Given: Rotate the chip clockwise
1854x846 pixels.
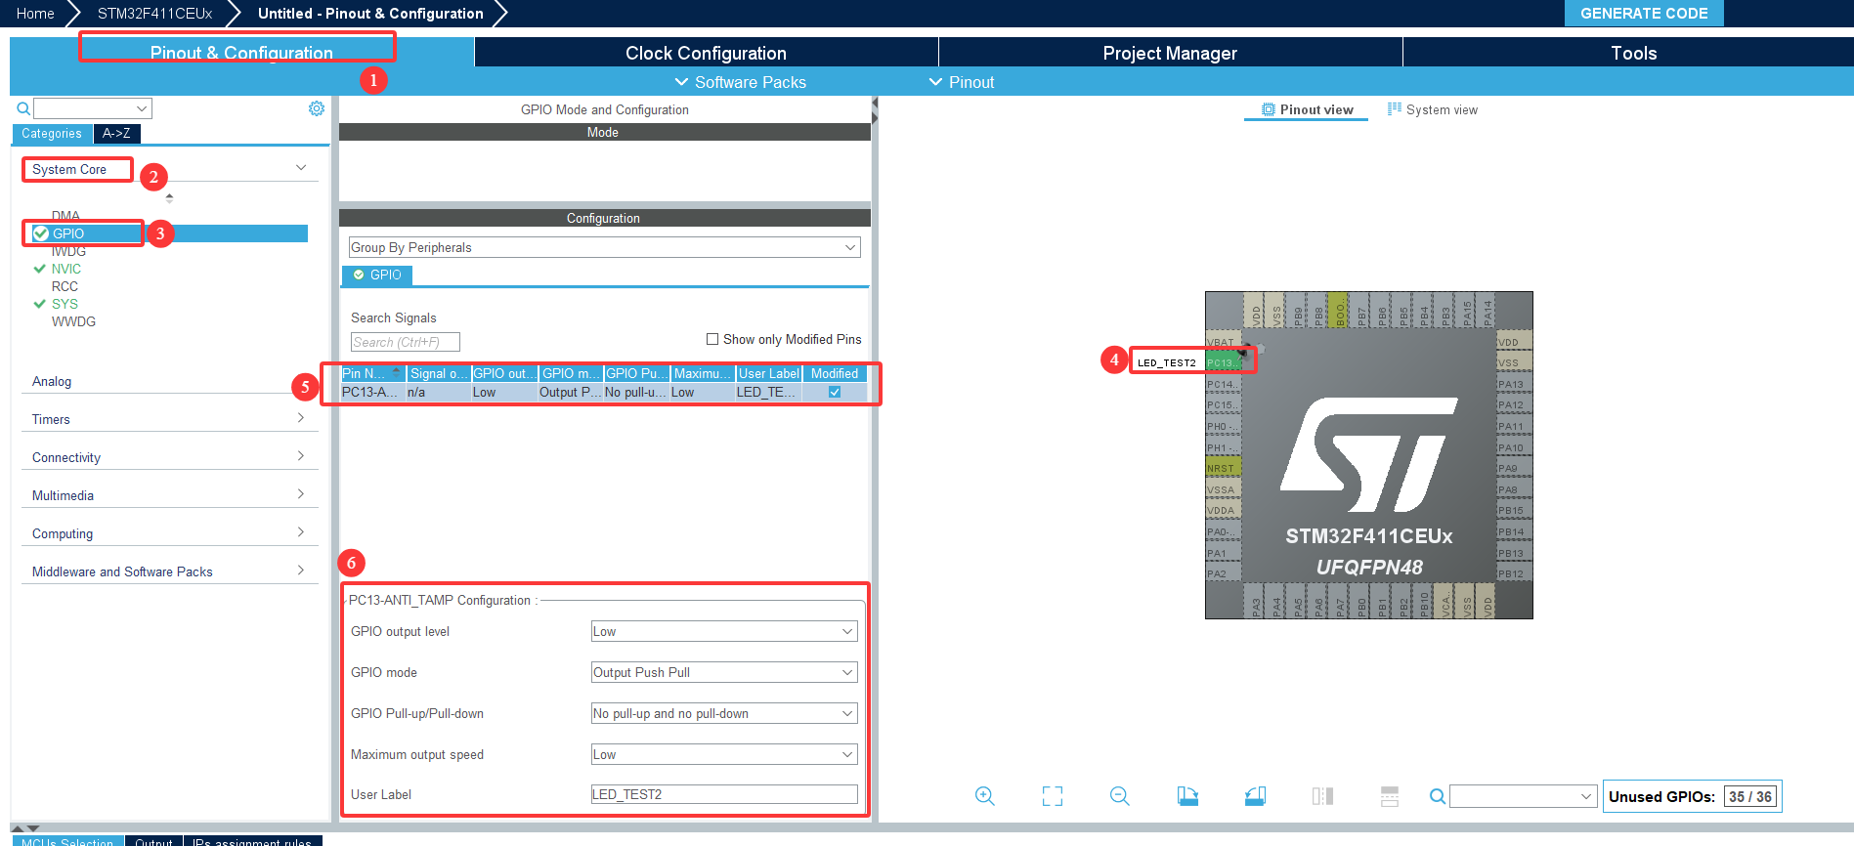Looking at the screenshot, I should tap(1187, 796).
